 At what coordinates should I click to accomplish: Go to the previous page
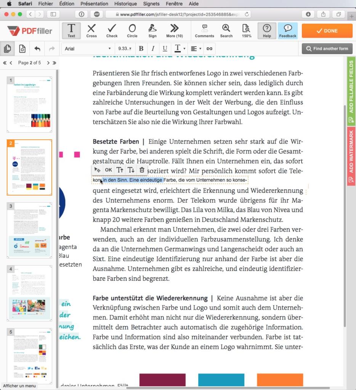point(11,63)
